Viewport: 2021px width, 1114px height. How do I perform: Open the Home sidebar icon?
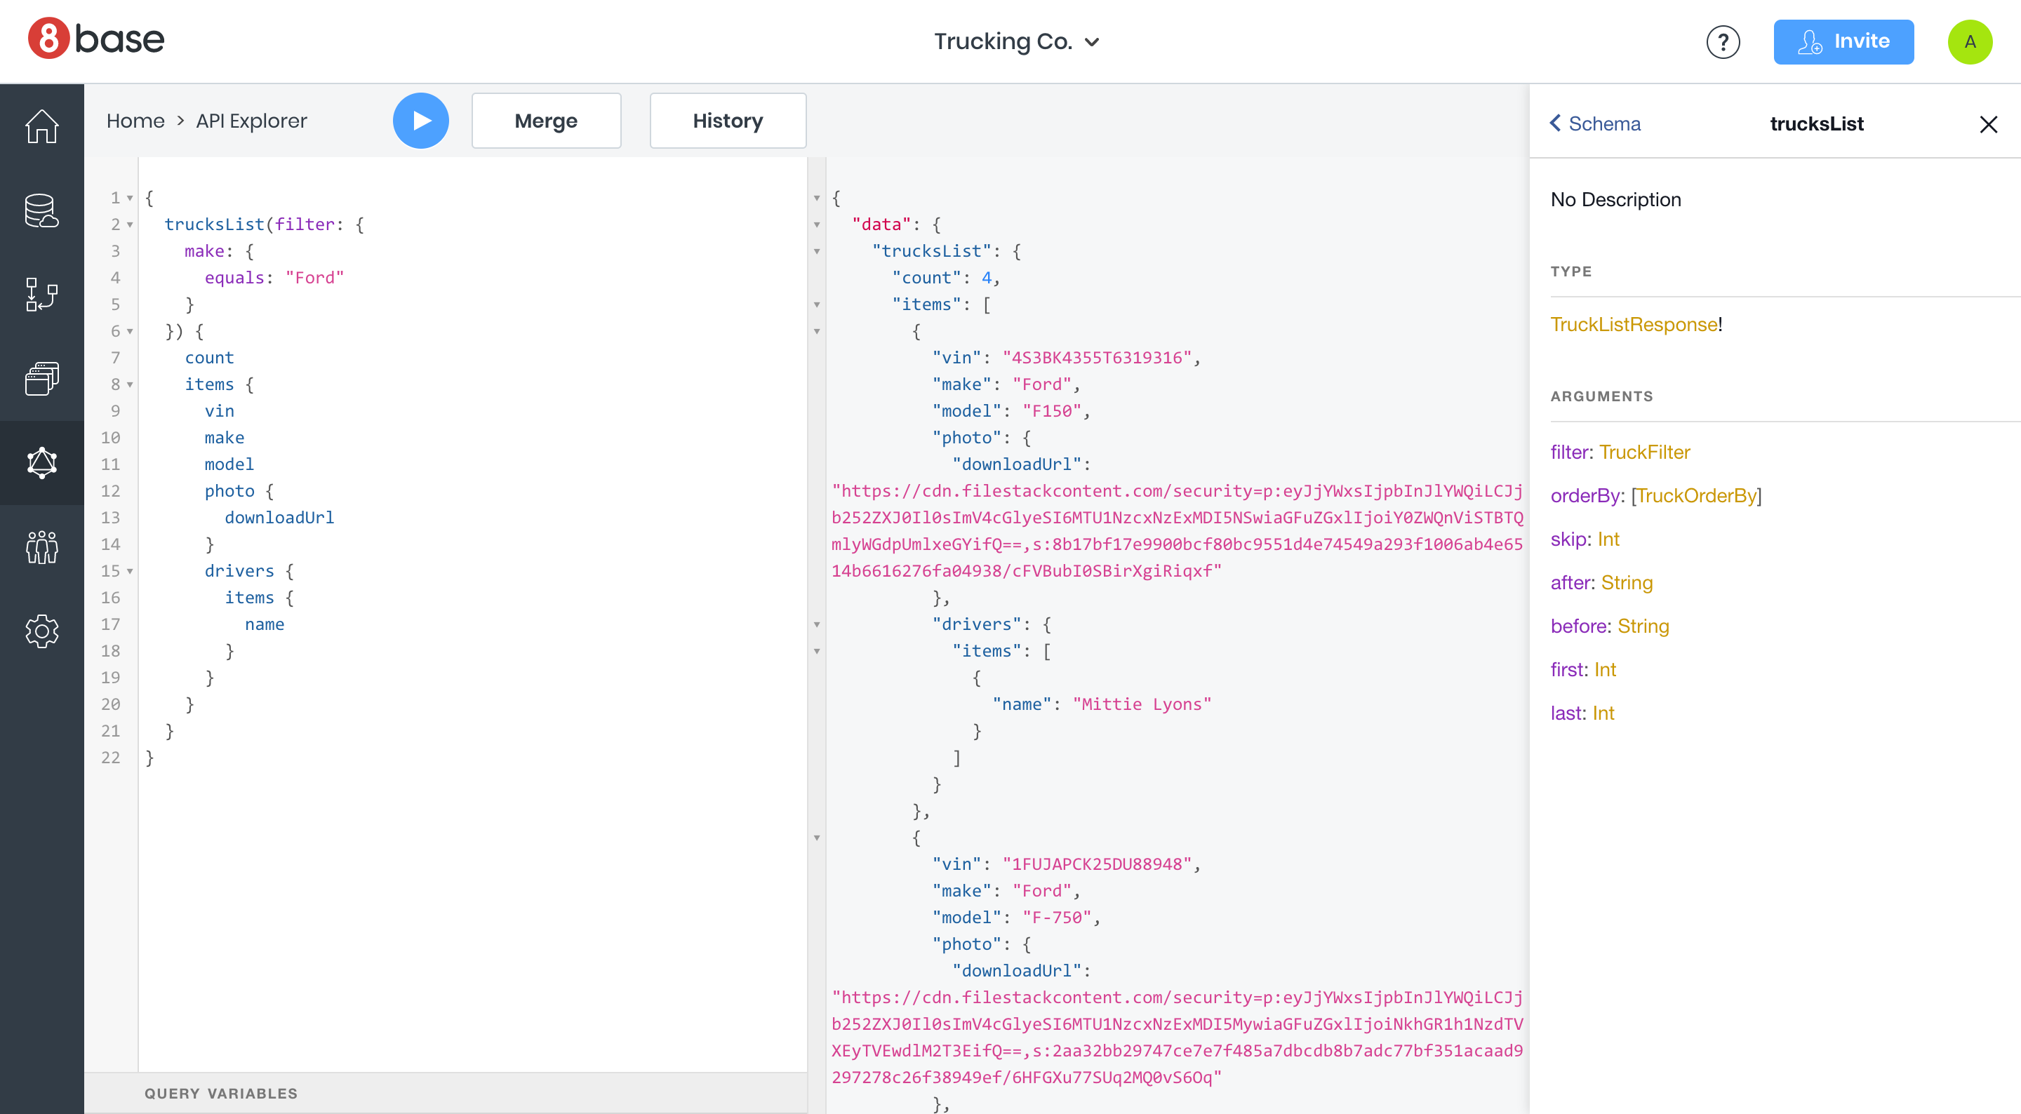[41, 126]
